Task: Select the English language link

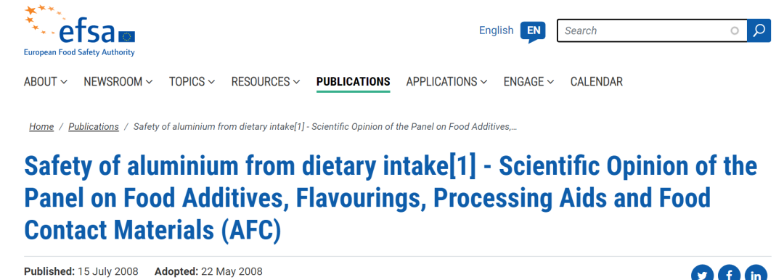Action: click(x=496, y=30)
